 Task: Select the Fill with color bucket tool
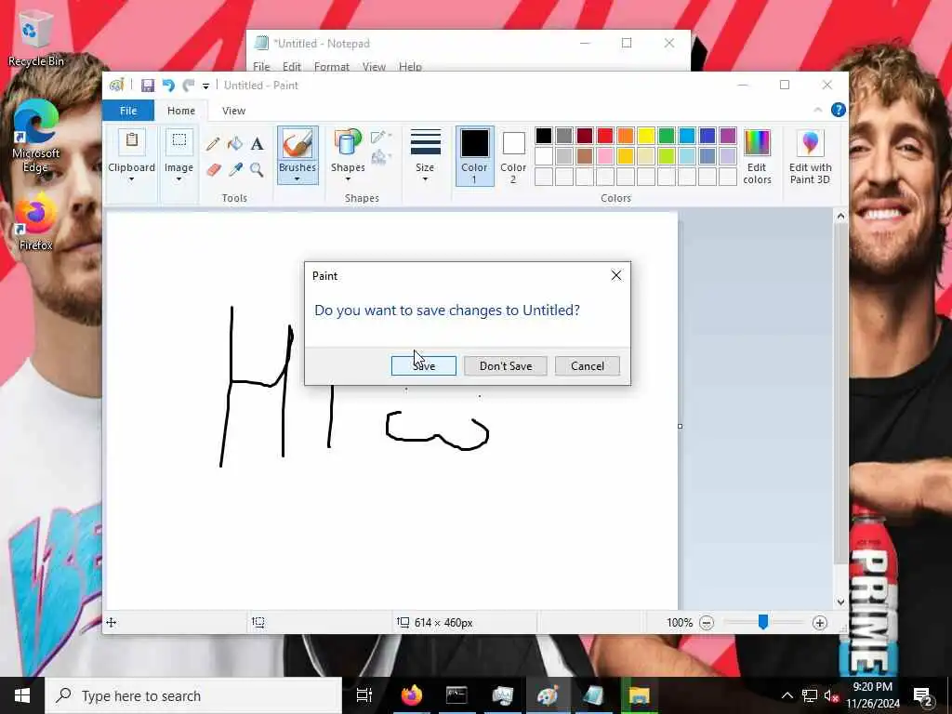(x=235, y=143)
